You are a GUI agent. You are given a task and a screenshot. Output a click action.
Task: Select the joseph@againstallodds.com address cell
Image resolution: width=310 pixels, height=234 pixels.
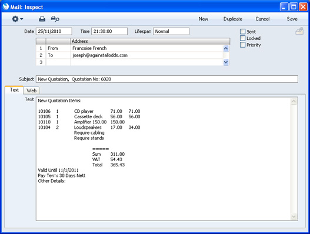pos(147,55)
